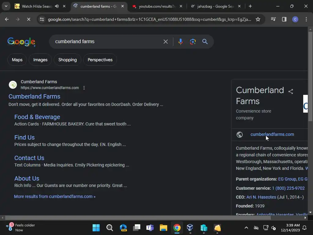Viewport: 313px width, 235px height.
Task: Stop loading the page
Action: [x=28, y=19]
